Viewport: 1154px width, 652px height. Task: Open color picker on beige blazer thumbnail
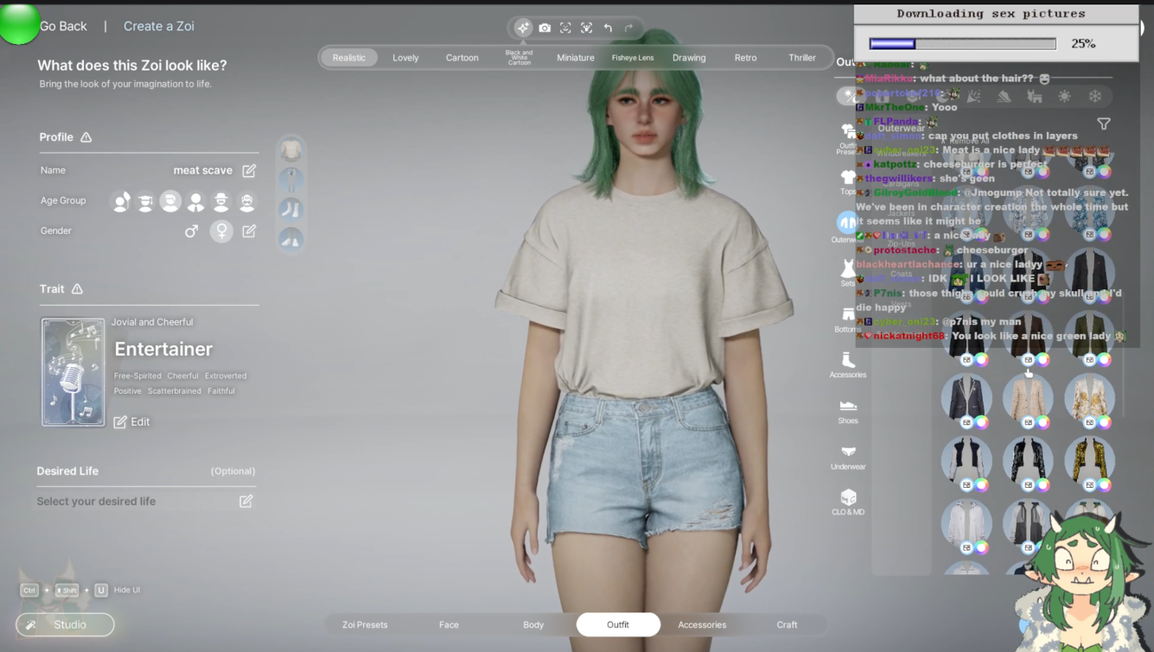[x=1043, y=422]
